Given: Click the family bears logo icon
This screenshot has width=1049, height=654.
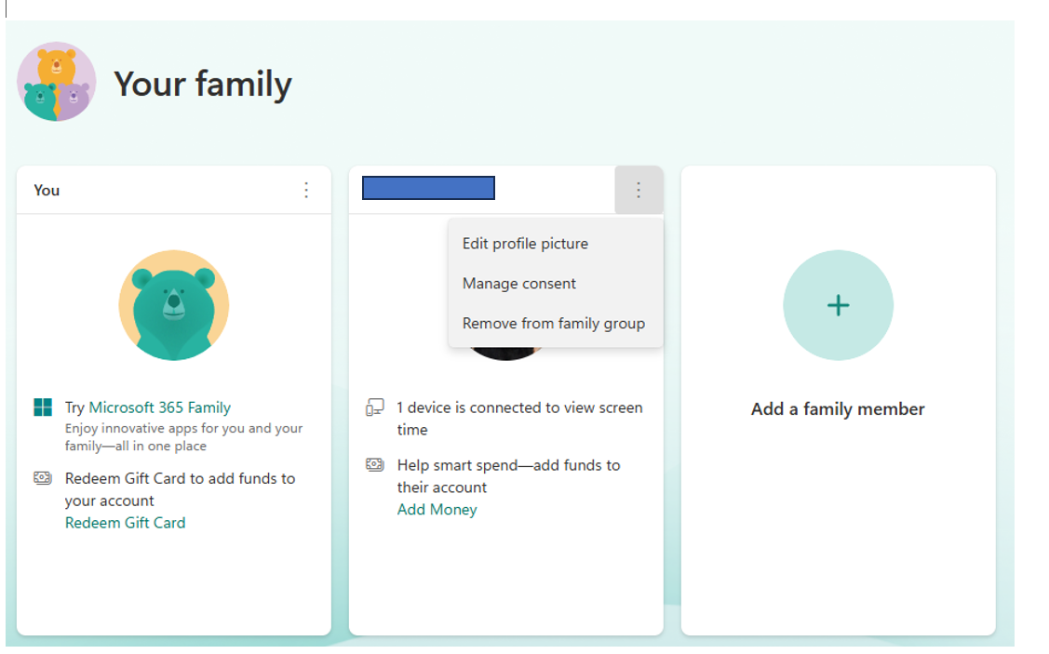Looking at the screenshot, I should coord(56,82).
